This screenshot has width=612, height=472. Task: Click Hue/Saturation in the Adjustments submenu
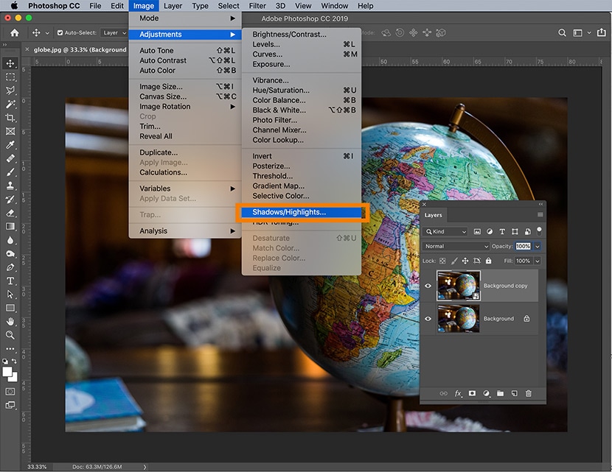click(281, 91)
